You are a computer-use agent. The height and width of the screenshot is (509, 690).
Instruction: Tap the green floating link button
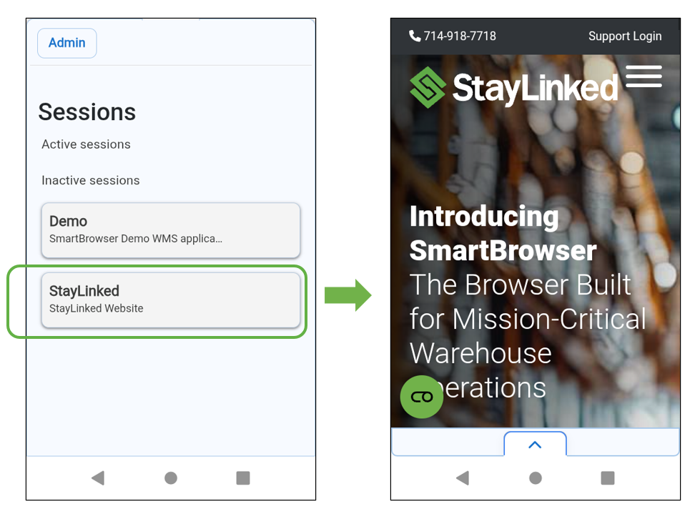(422, 397)
